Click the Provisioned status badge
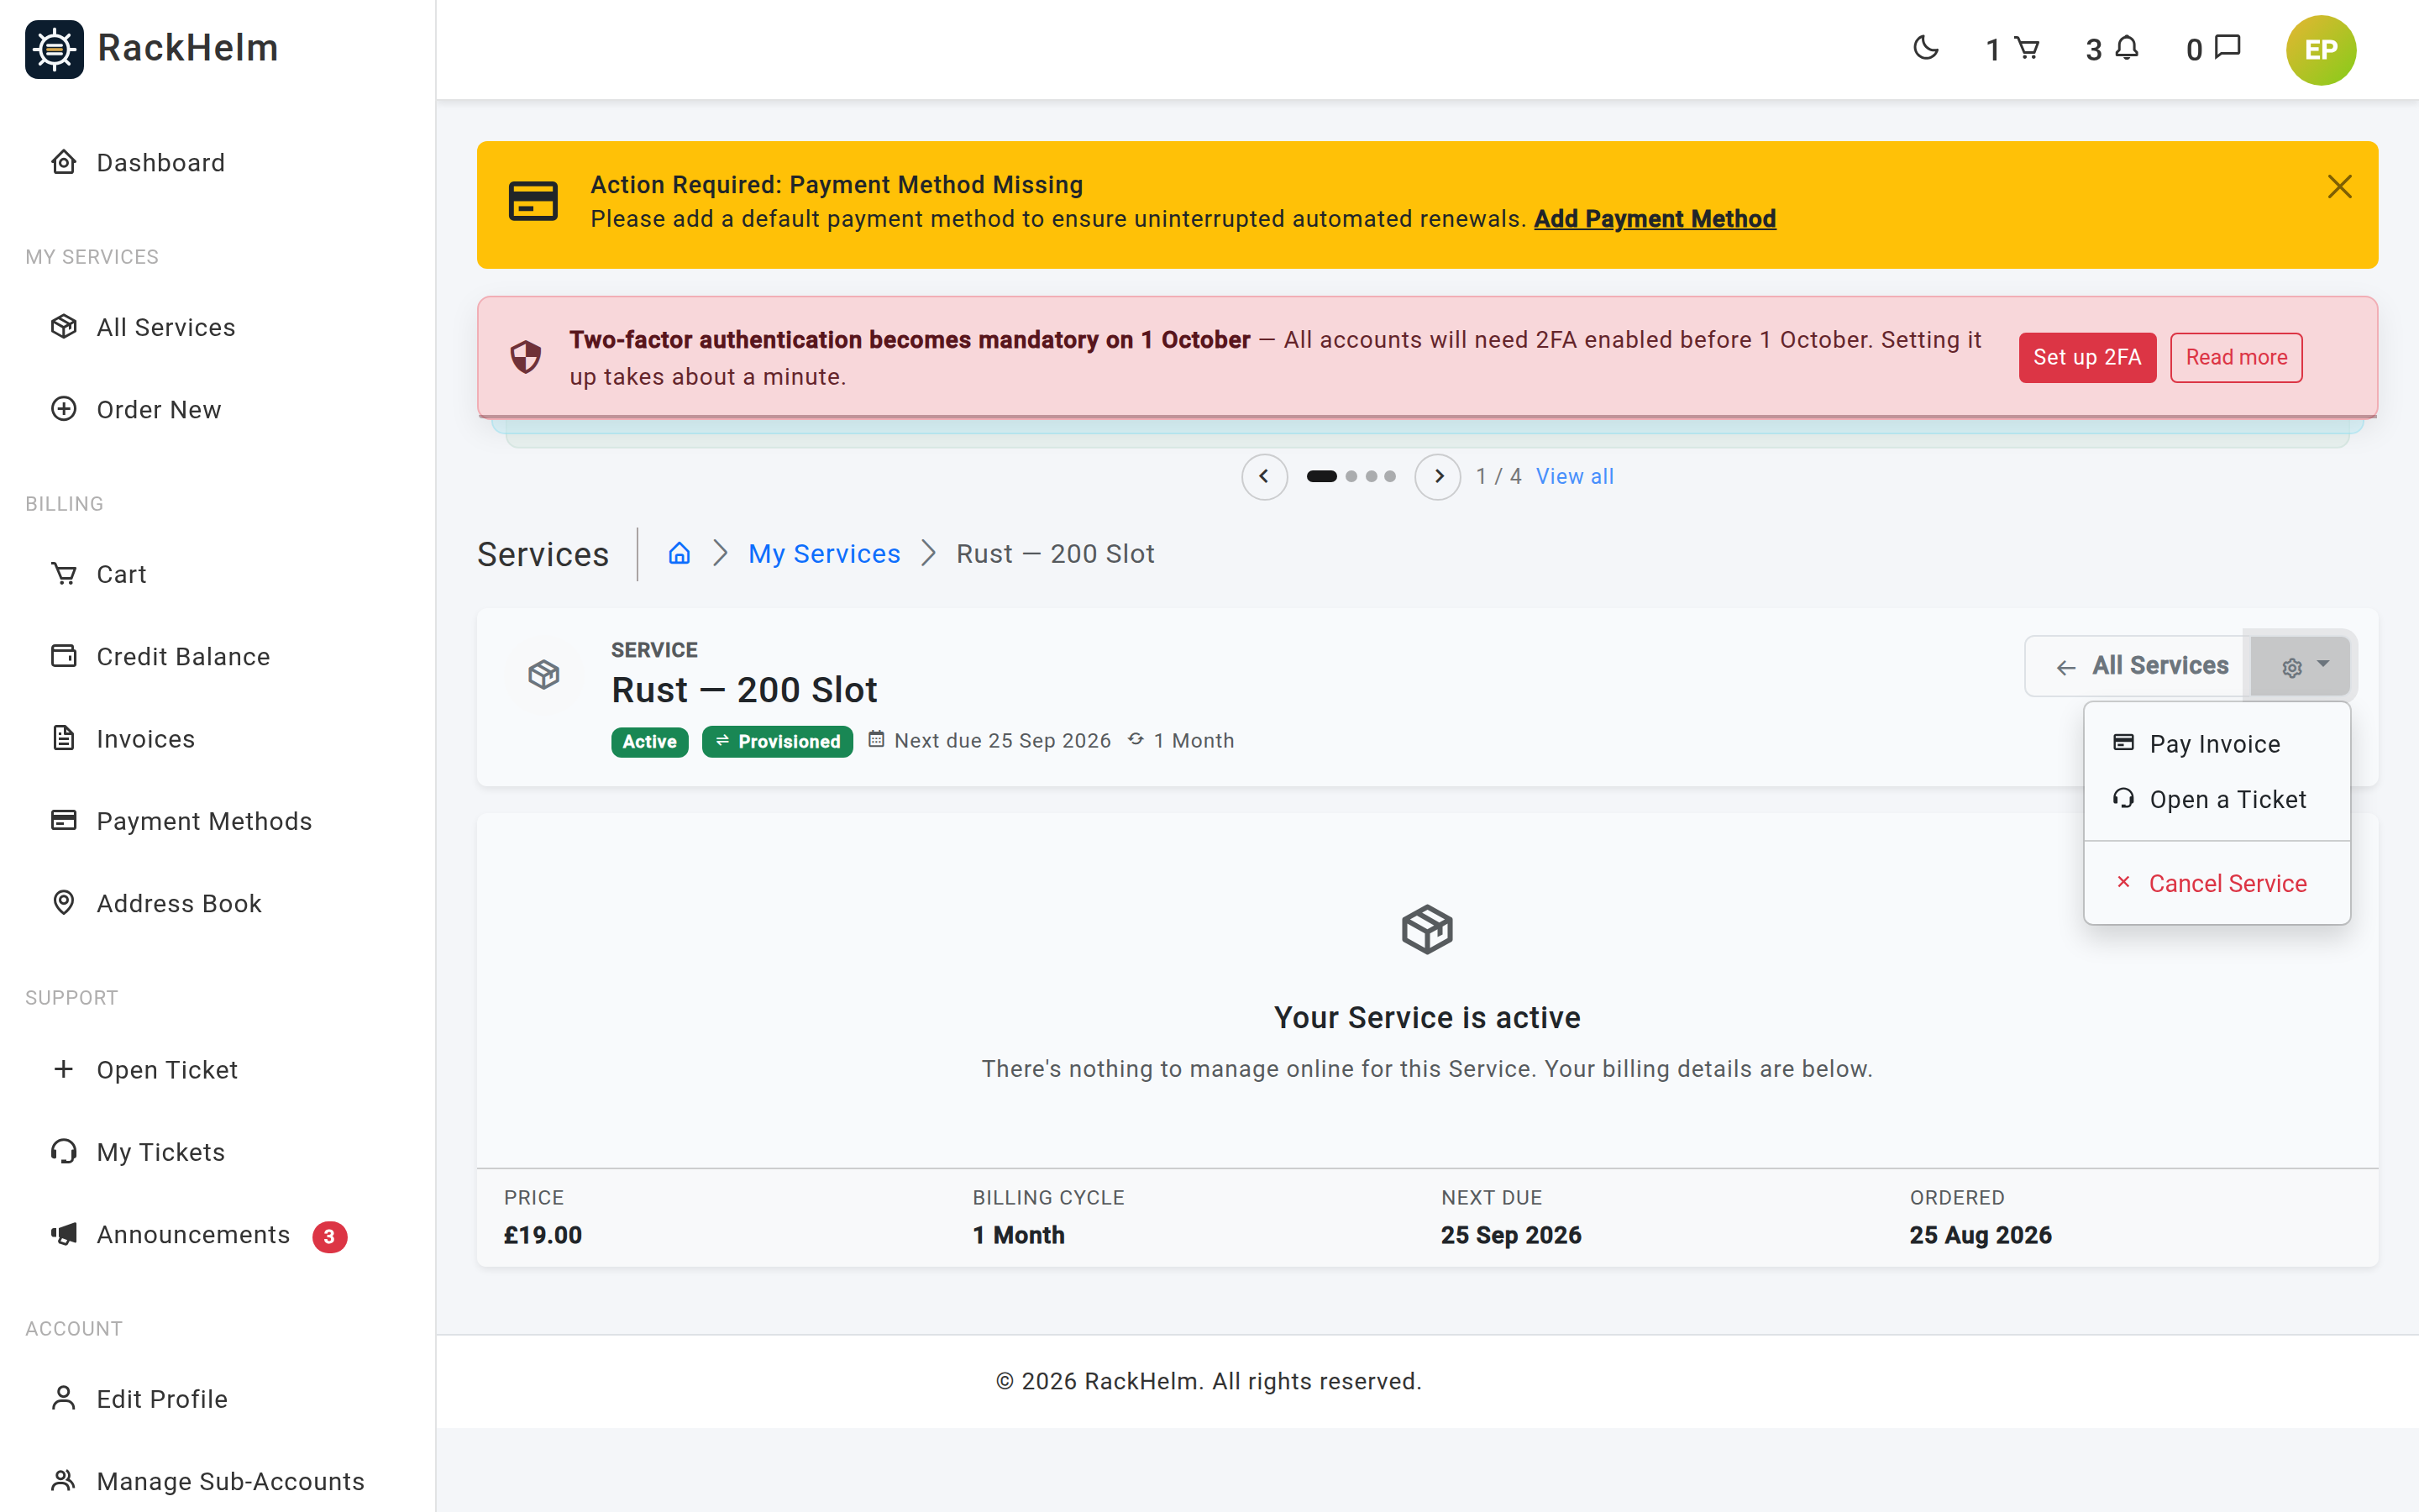This screenshot has height=1512, width=2419. click(777, 741)
